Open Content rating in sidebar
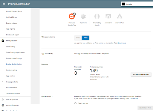Viewport: 153px width, 111px height. (x=11, y=70)
